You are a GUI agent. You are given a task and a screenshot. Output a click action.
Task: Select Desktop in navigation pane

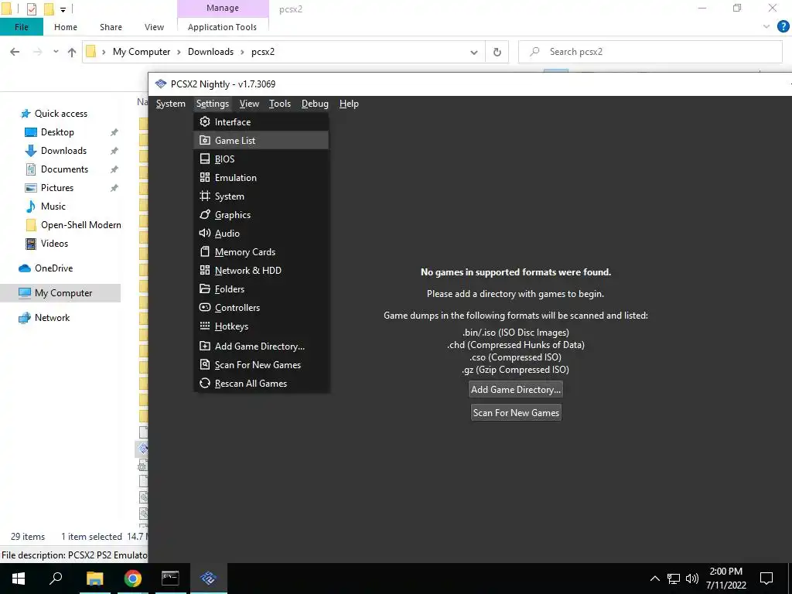(57, 131)
